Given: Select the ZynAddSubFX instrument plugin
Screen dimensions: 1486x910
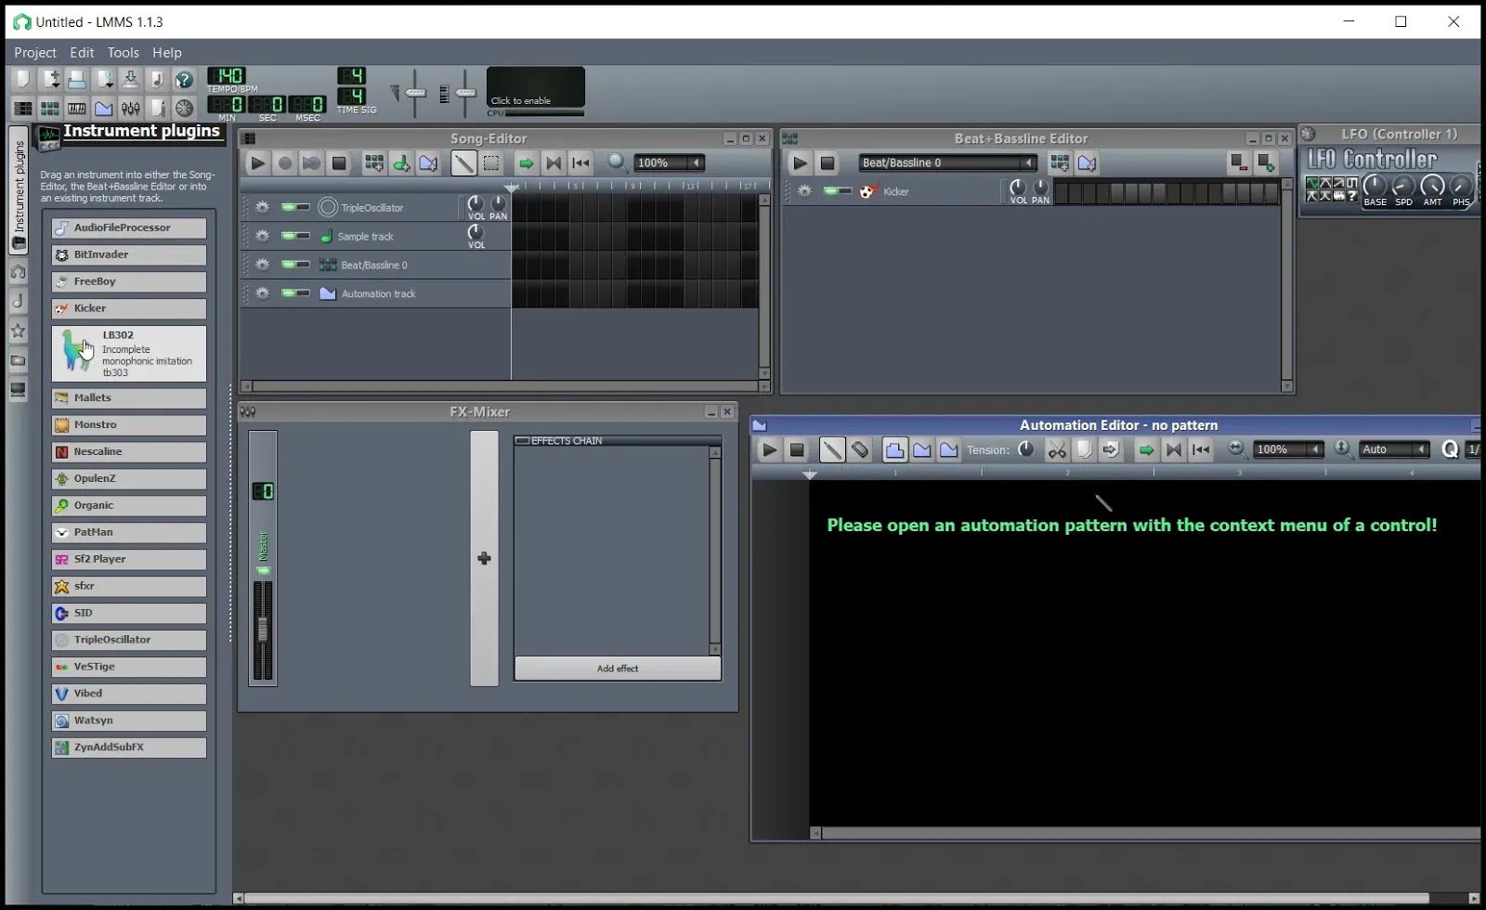Looking at the screenshot, I should tap(129, 747).
